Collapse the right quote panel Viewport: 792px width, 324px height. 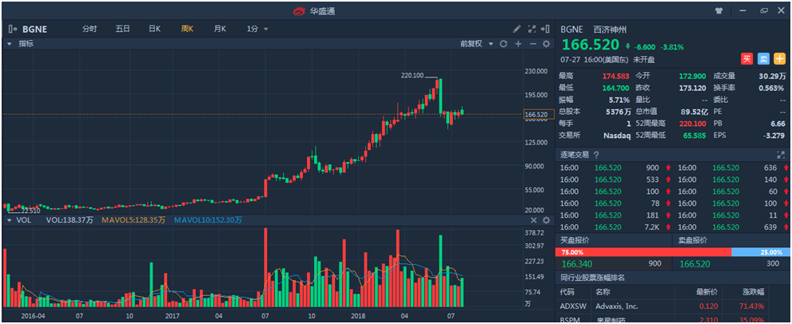[546, 29]
